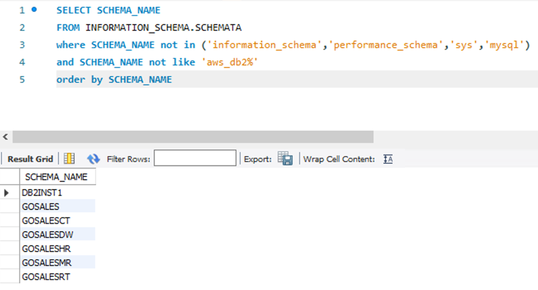Click line number 3 in editor gutter

22,45
